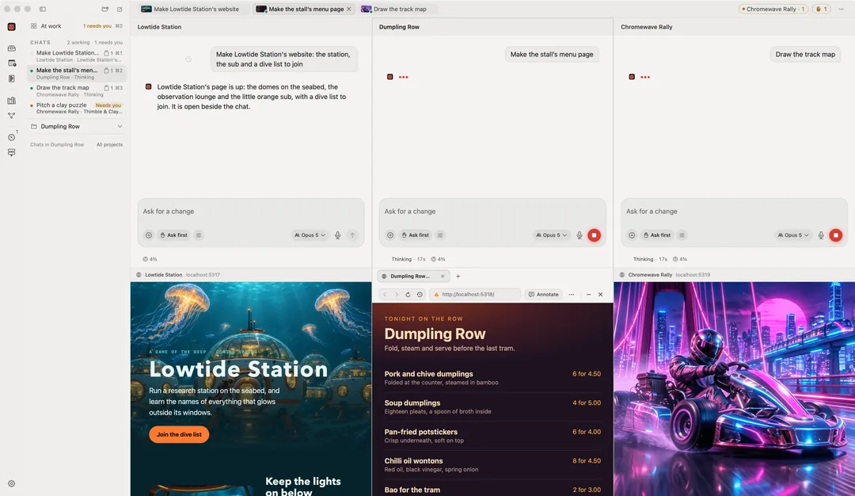Click the microphone in Dumpling Row composer
The image size is (855, 496).
[579, 235]
